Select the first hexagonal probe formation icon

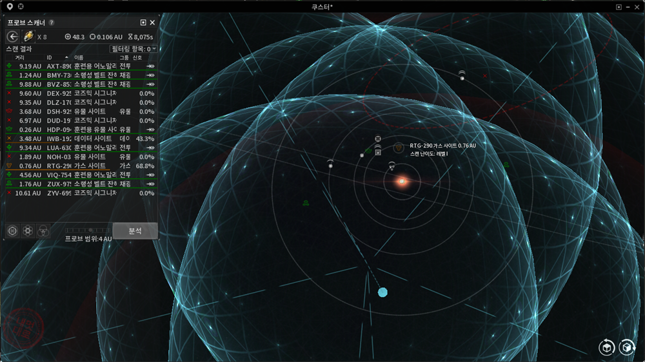tap(12, 231)
